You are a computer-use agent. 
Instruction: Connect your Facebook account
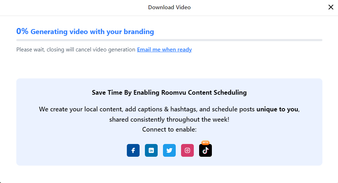(x=133, y=150)
